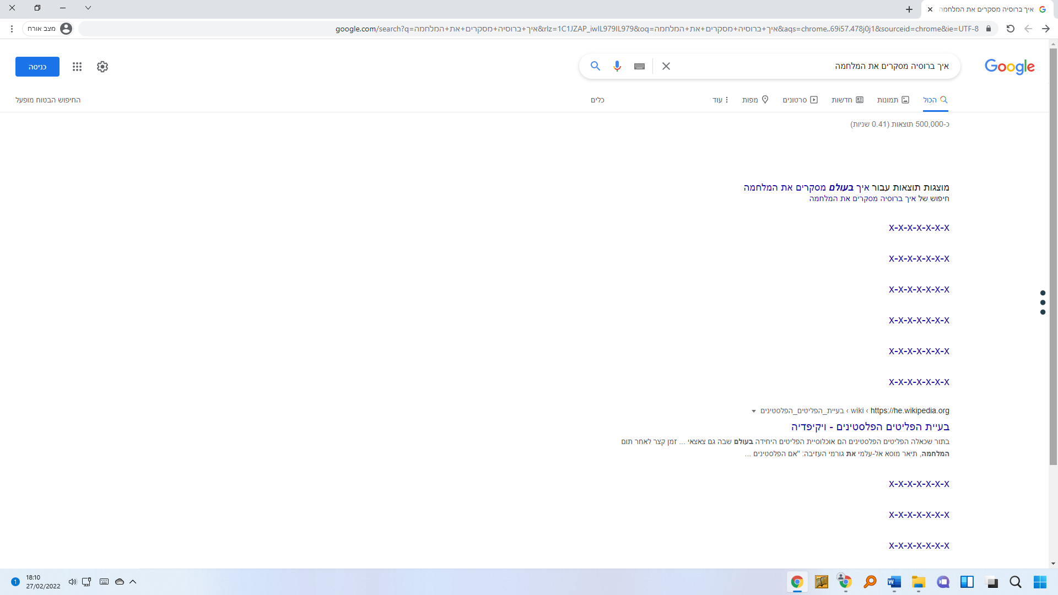The image size is (1058, 595).
Task: Click the Google logo to return home
Action: (x=1010, y=67)
